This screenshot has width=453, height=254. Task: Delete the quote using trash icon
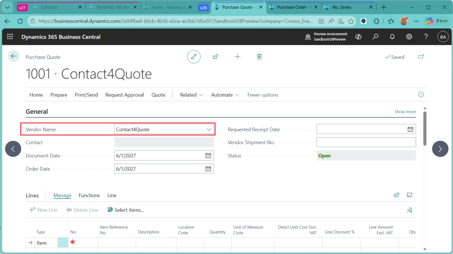[259, 56]
